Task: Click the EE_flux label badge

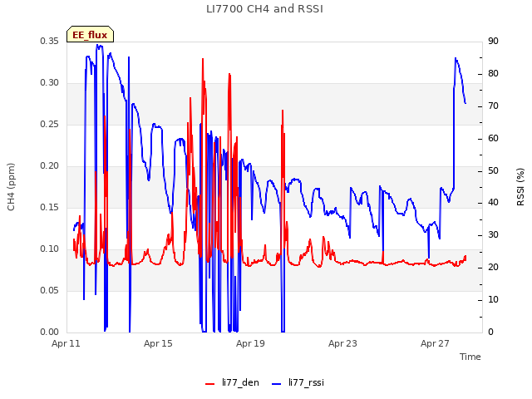Action: [91, 34]
